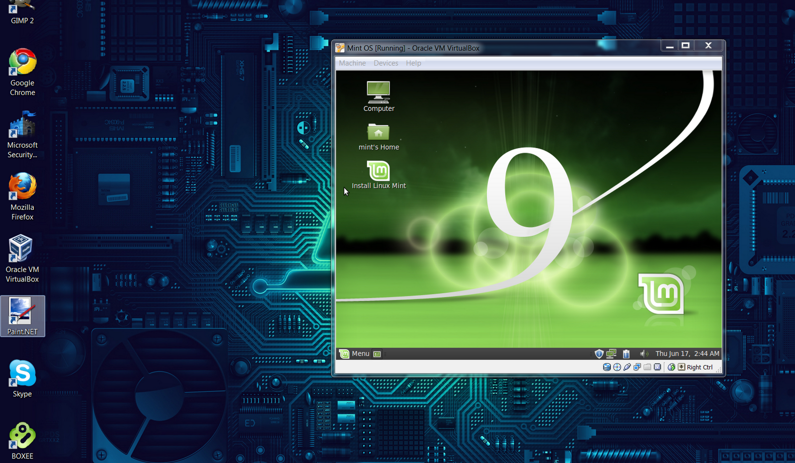Click the VirtualBox window title bar icon
795x463 pixels.
coord(340,48)
